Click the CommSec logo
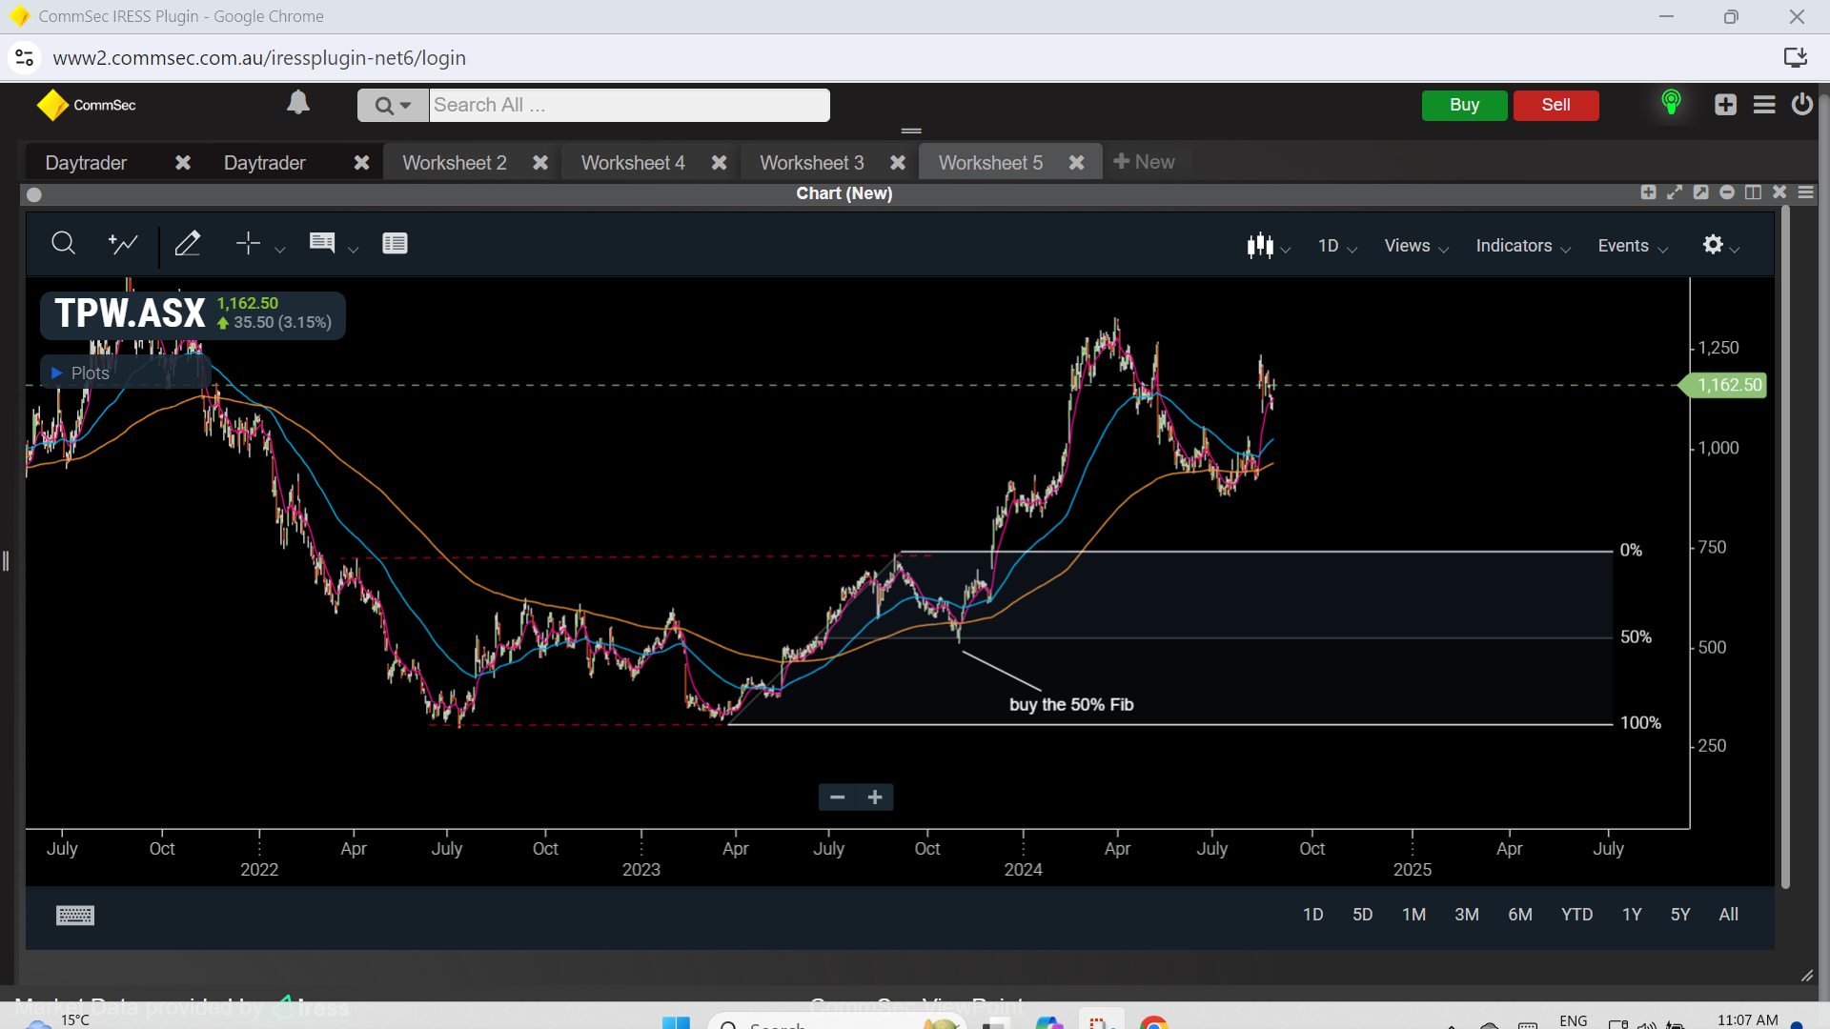Screen dimensions: 1830x1029 pyautogui.click(x=87, y=105)
